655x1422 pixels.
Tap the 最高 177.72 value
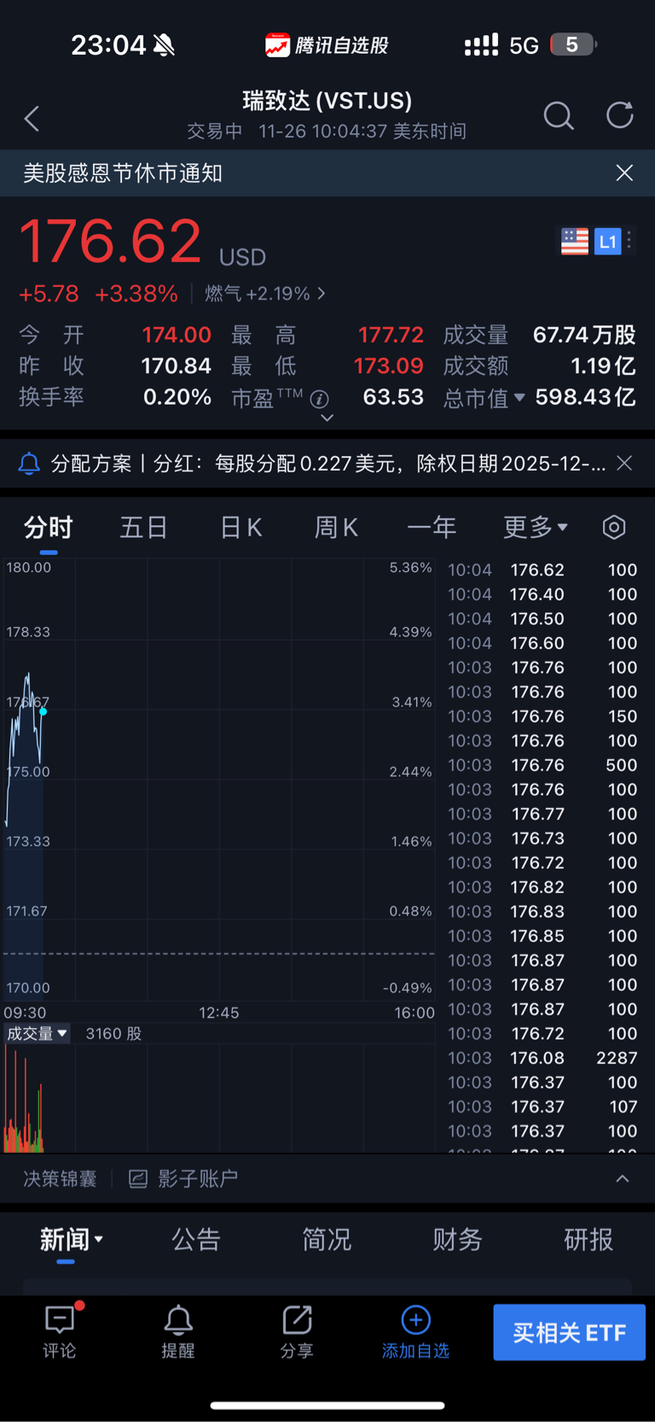[391, 335]
